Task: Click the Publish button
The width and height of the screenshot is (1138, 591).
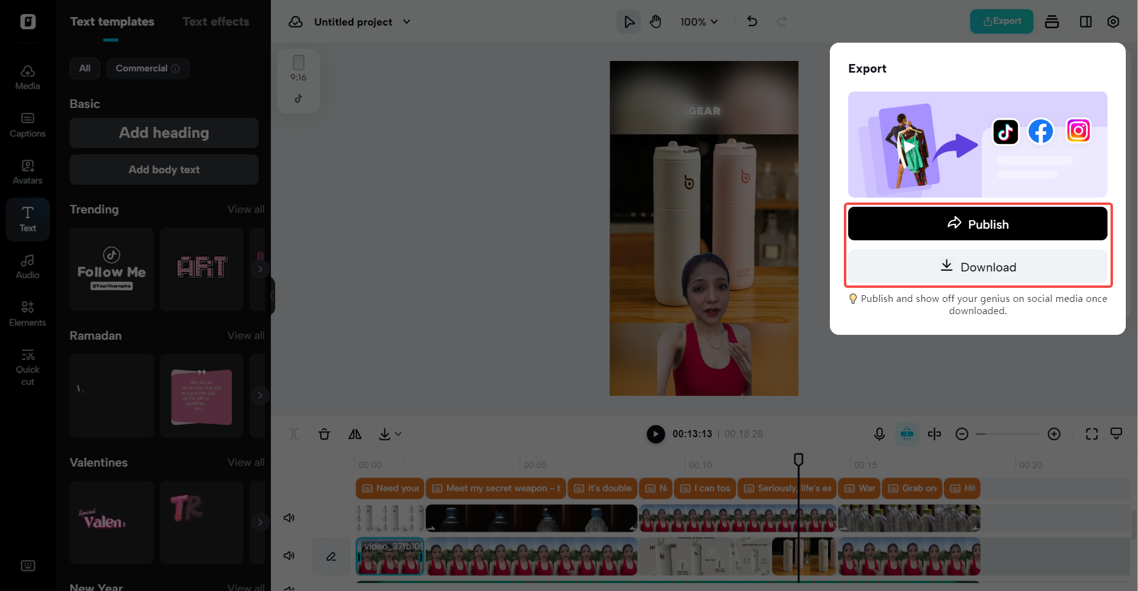Action: (x=977, y=223)
